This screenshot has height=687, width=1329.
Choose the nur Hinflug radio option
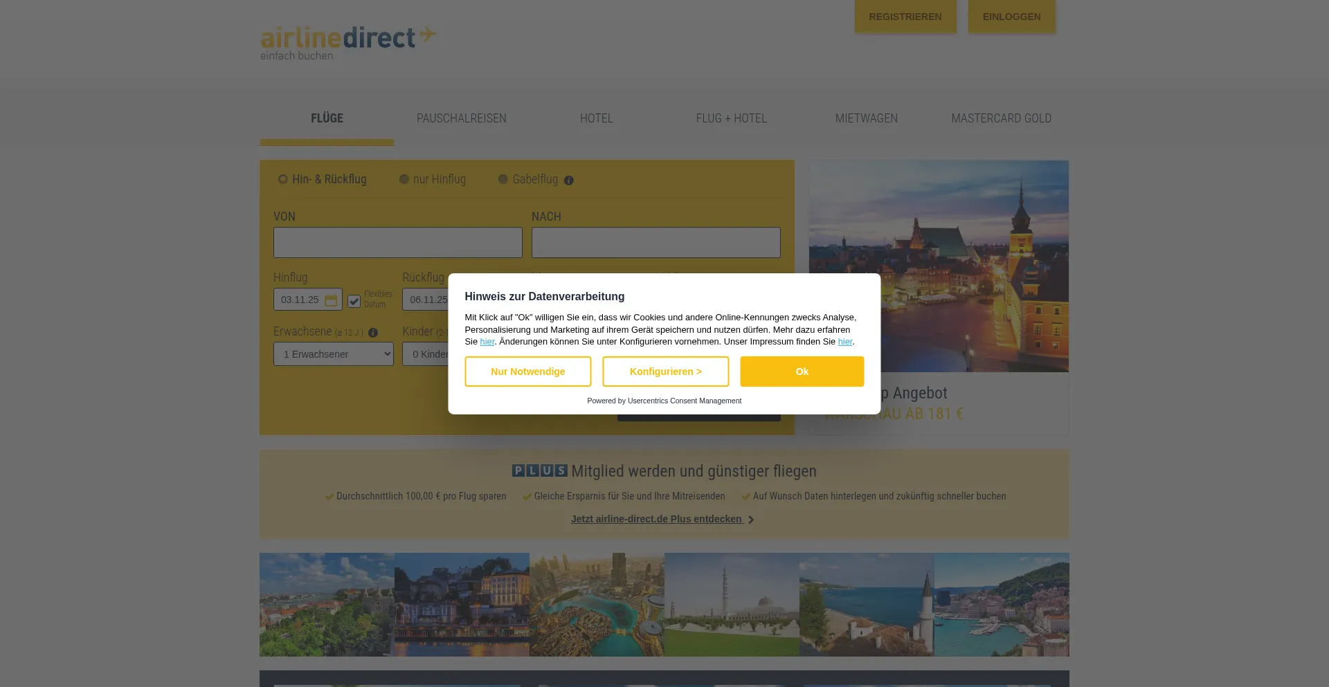(404, 179)
